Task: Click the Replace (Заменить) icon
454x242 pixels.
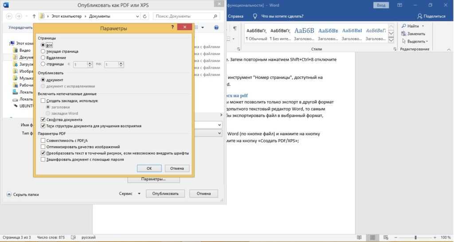Action: tap(403, 34)
